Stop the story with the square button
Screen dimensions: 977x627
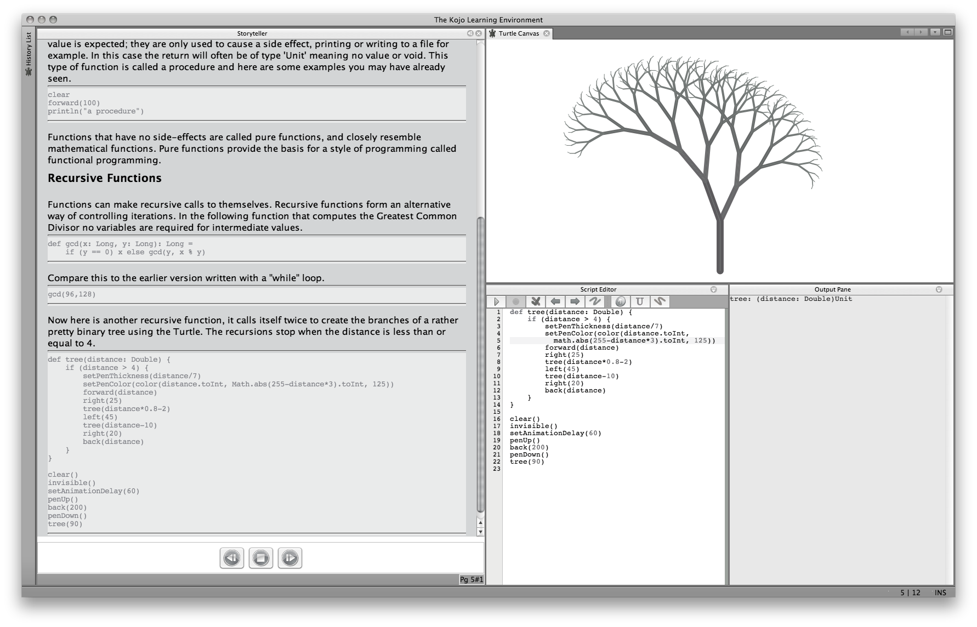(261, 558)
